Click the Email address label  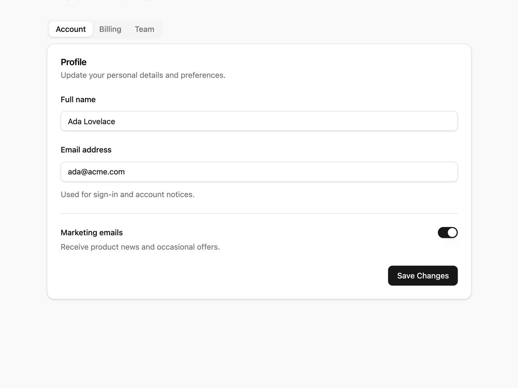point(86,150)
